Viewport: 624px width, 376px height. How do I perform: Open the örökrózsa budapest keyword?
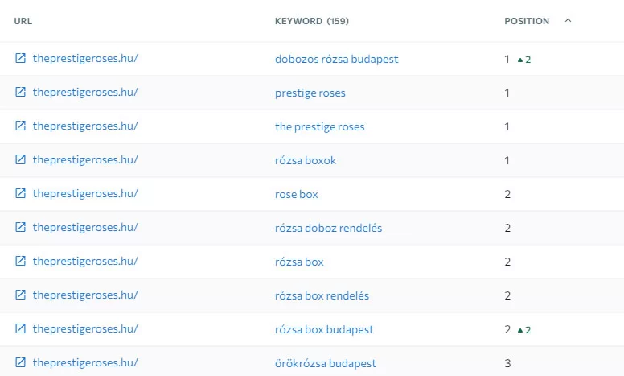326,363
